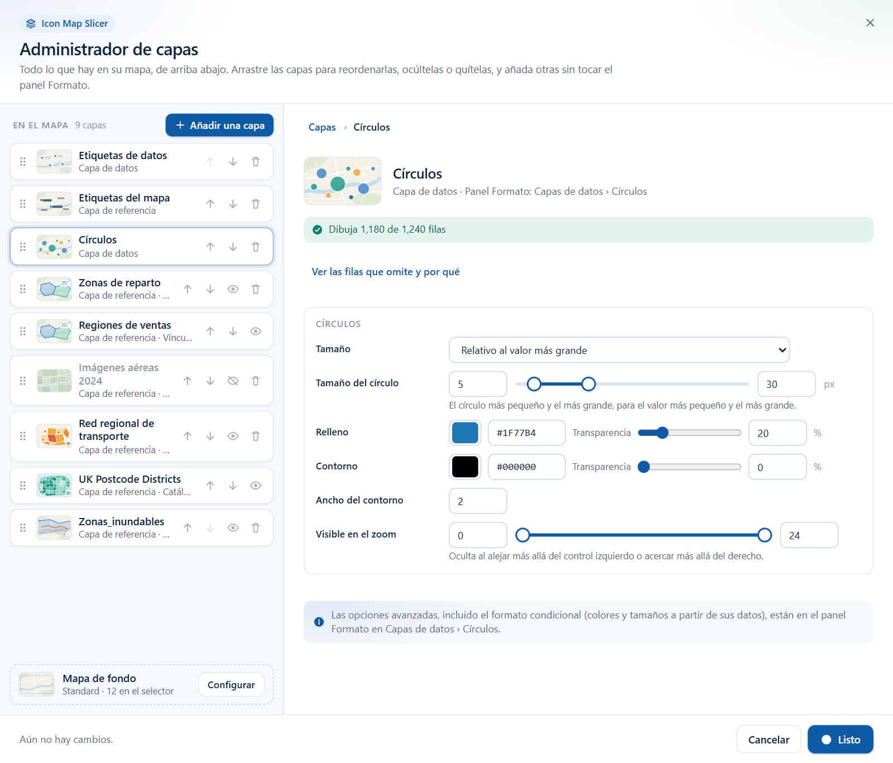Move UK Postcode Districts layer down
The image size is (893, 763).
point(233,486)
